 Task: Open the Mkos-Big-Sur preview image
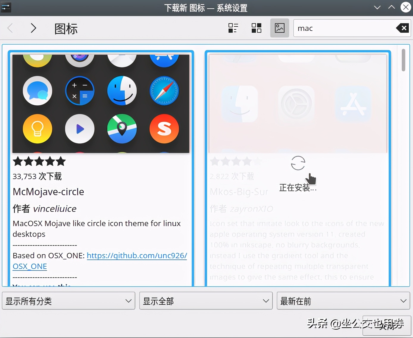[x=298, y=104]
